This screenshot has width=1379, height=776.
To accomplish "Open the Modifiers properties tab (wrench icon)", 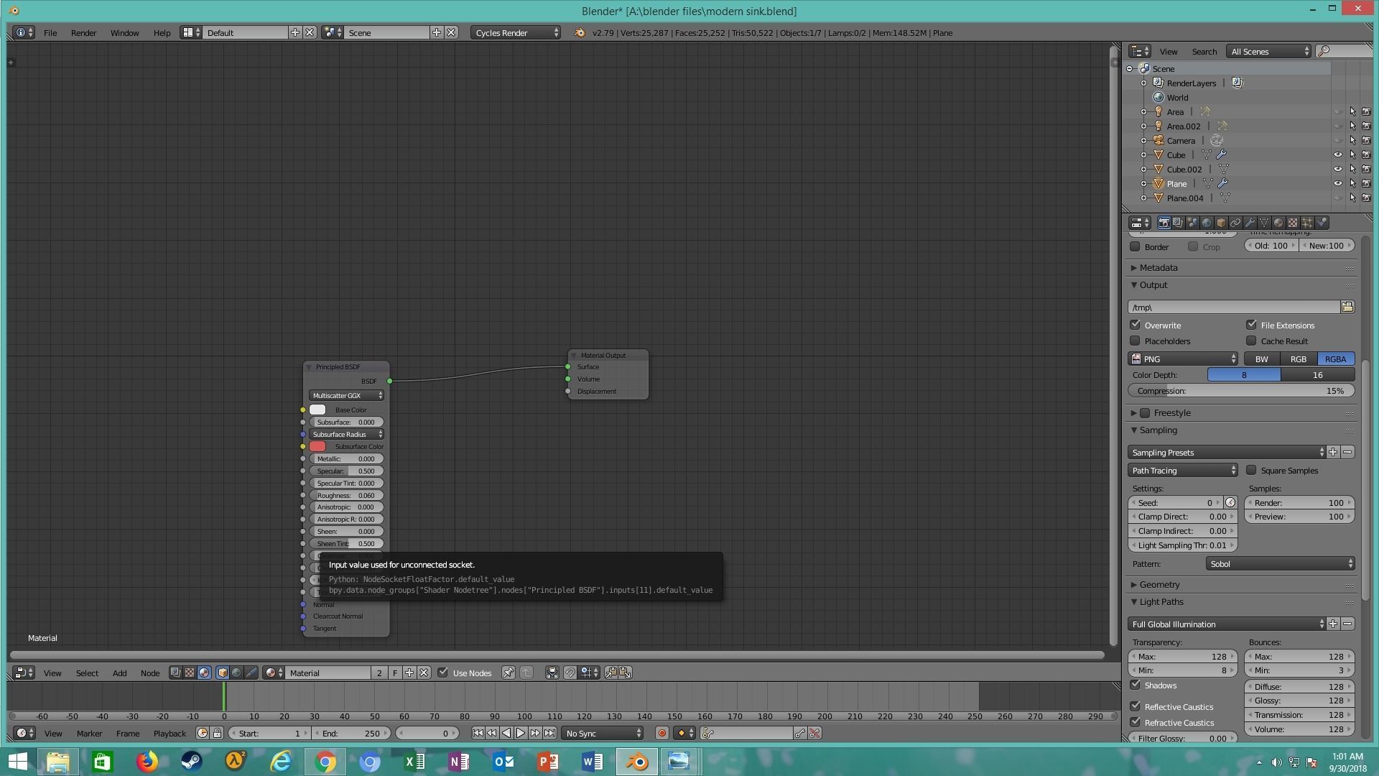I will pos(1250,223).
